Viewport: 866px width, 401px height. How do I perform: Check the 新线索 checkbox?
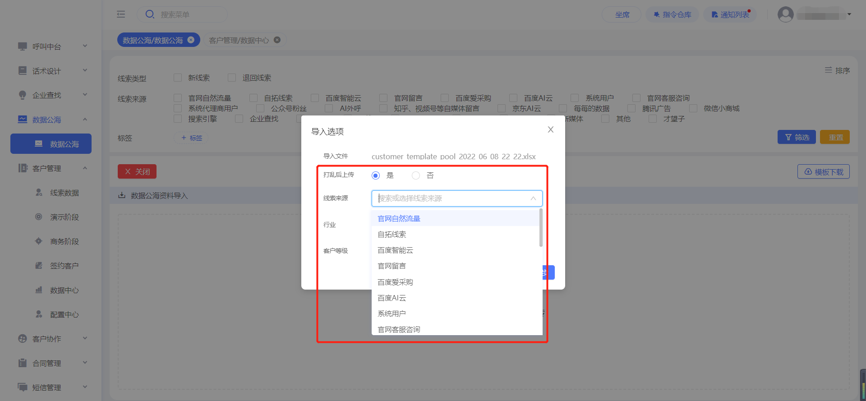(178, 78)
